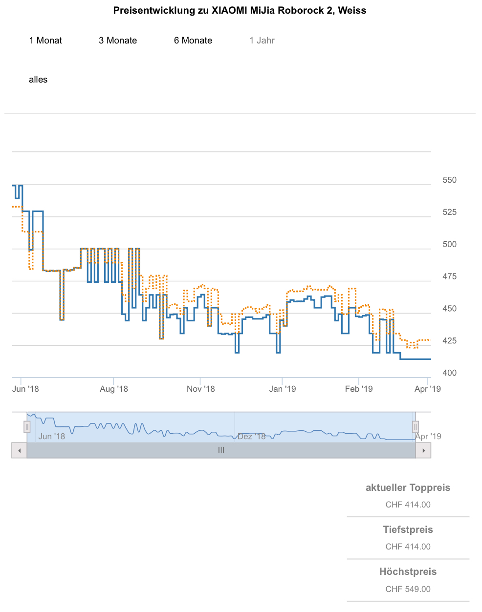Grab the navigator's left range handle

point(27,427)
